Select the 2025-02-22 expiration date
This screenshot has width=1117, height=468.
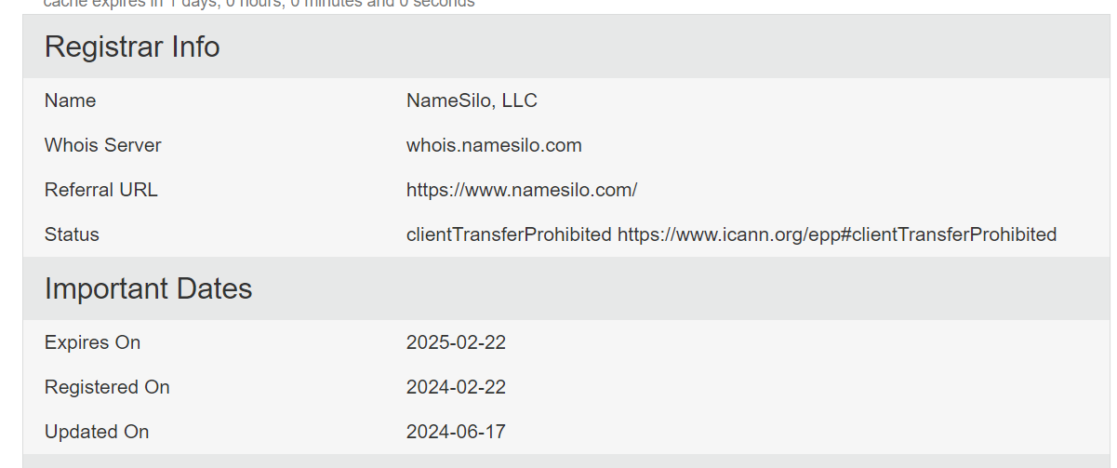(x=456, y=342)
